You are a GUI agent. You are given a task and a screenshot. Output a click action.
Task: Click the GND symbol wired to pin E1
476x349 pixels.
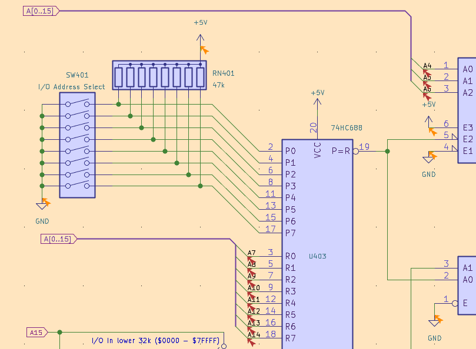429,158
